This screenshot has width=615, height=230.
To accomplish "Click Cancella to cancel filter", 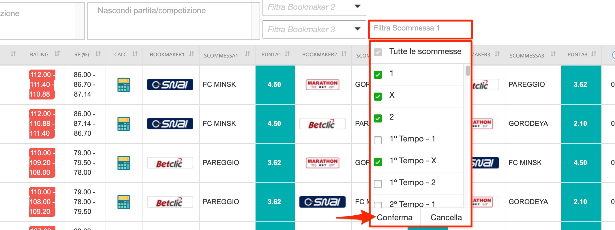I will click(x=446, y=217).
